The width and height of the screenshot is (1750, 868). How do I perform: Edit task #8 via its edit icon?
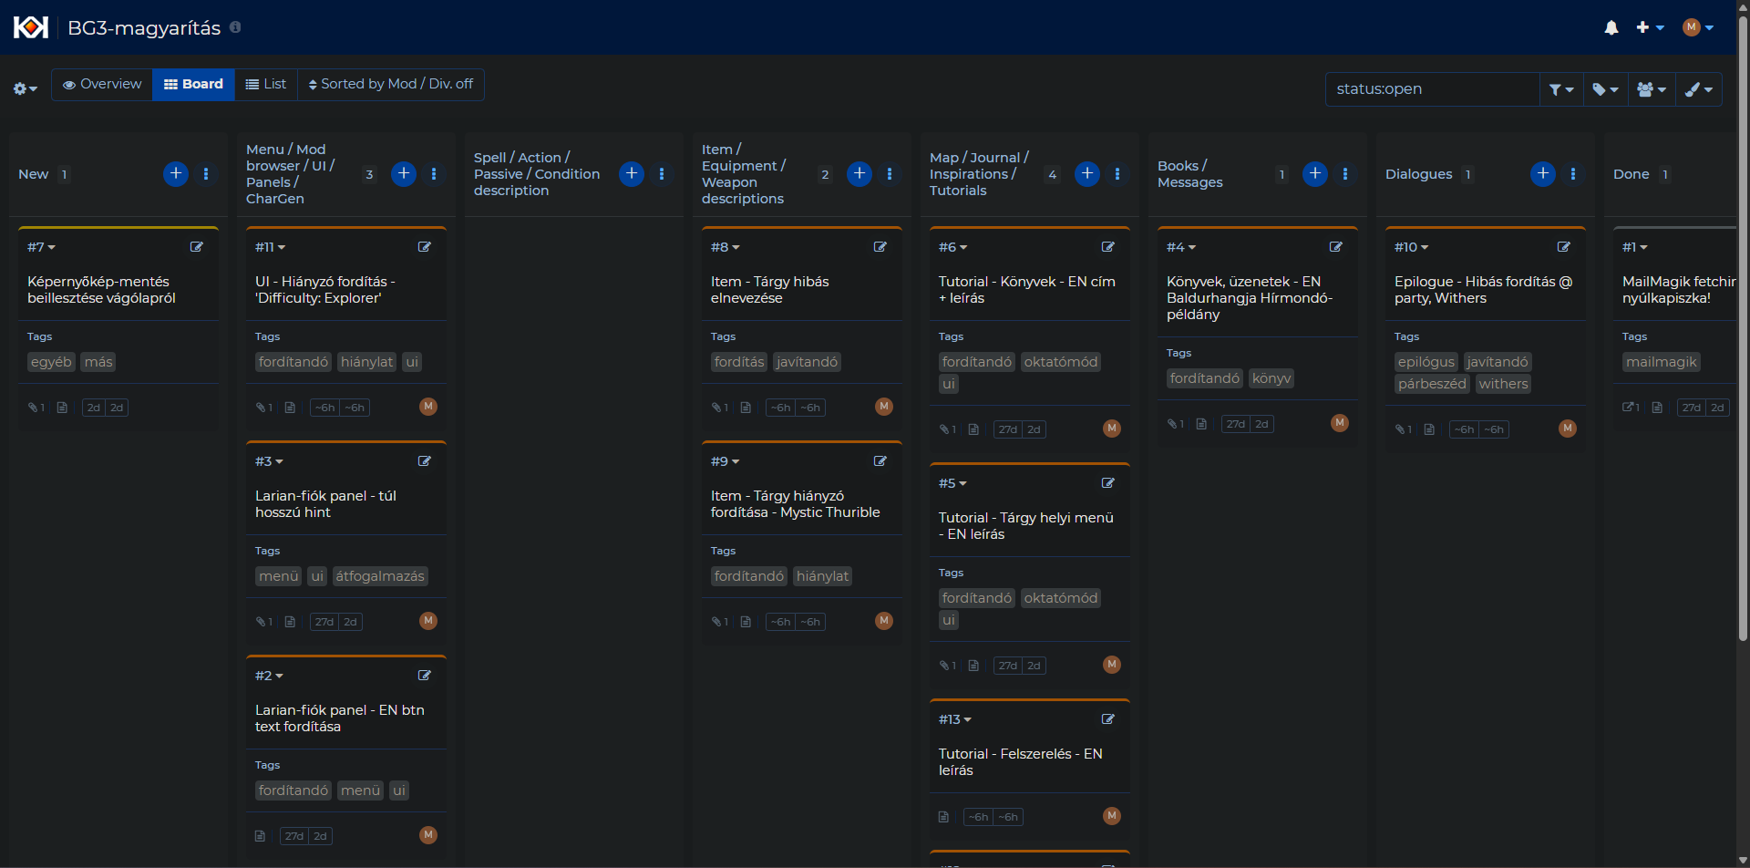tap(880, 247)
